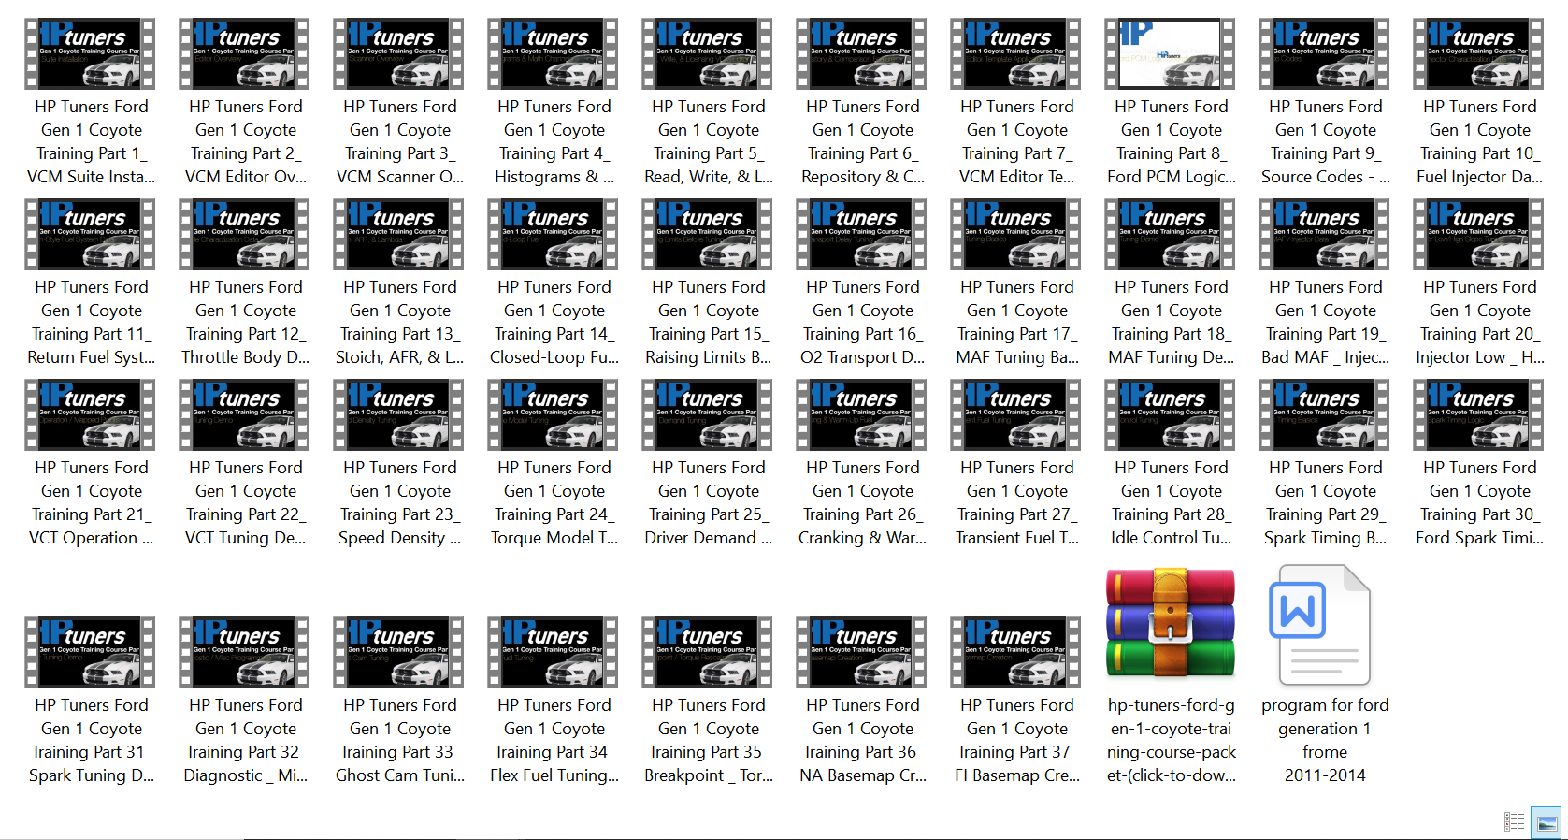
Task: Select Training Part 17 MAF Tuning Ba... video icon
Action: tap(1016, 234)
